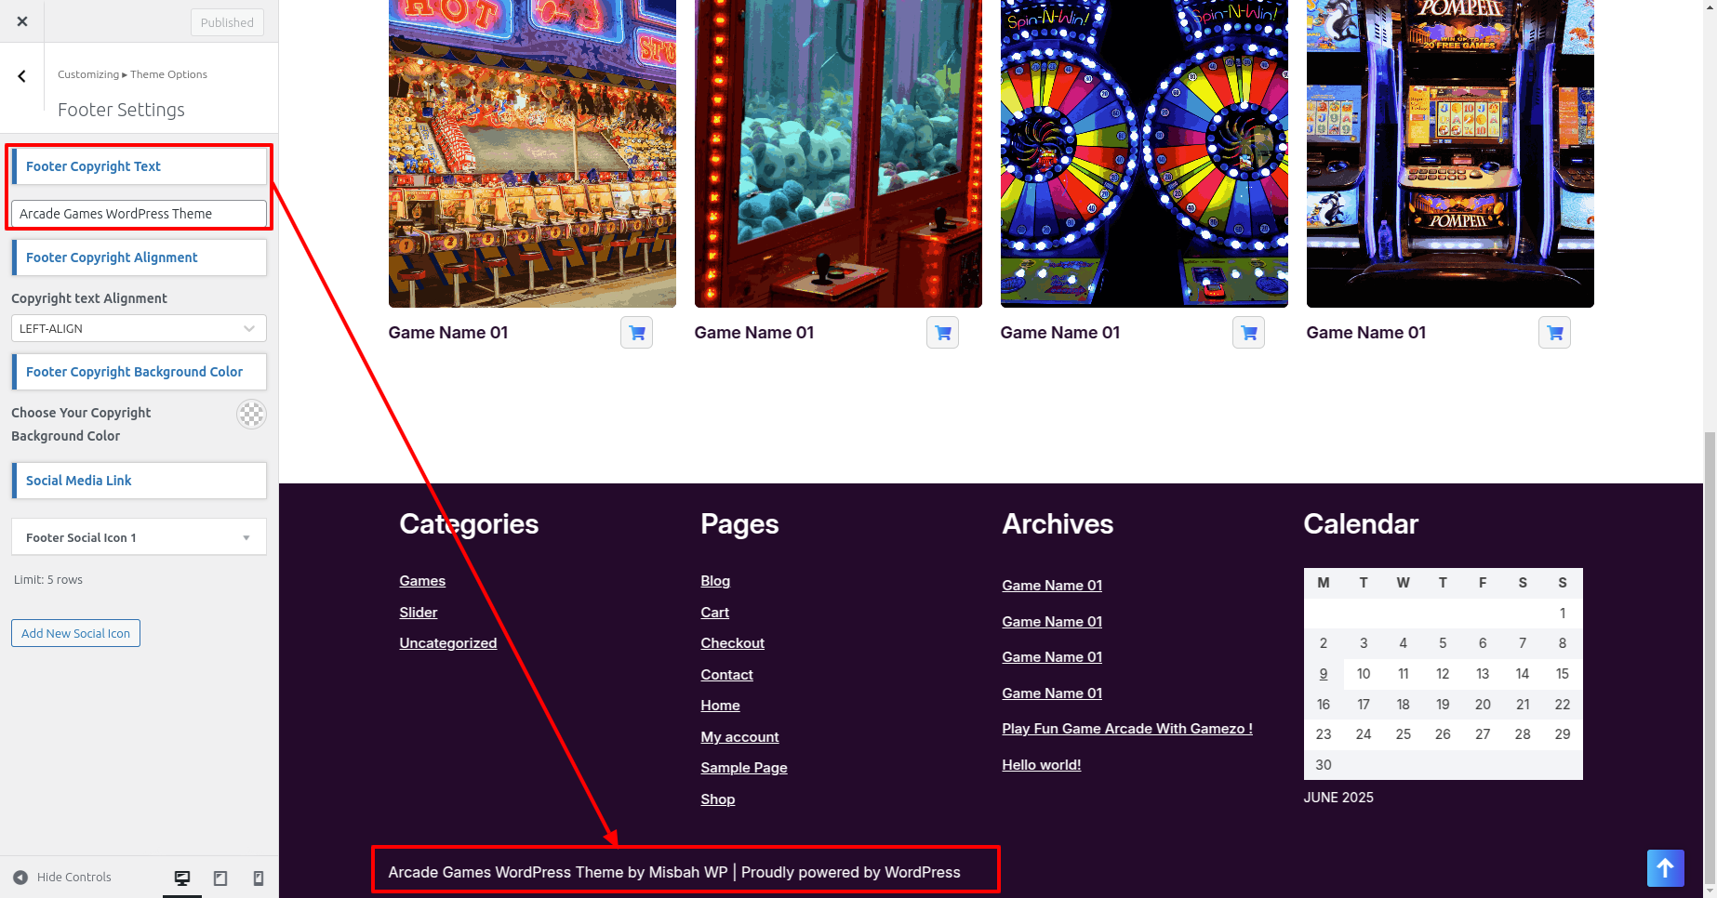Open the copyright background color picker
1717x898 pixels.
[251, 415]
